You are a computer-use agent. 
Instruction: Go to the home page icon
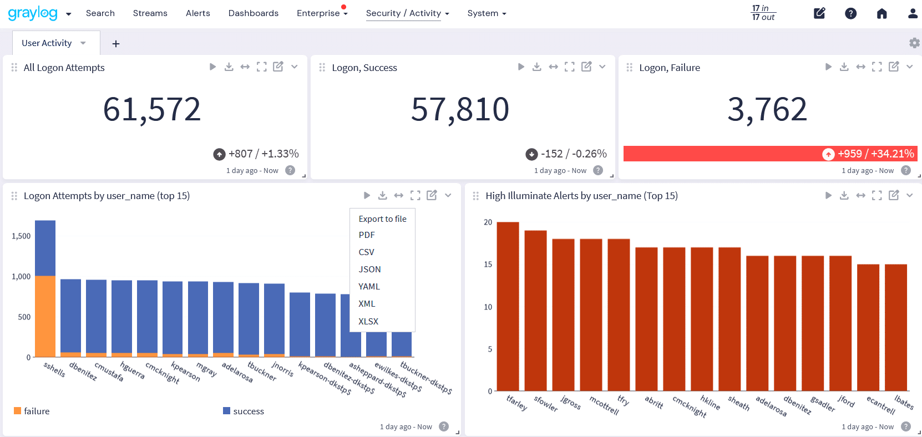(882, 13)
